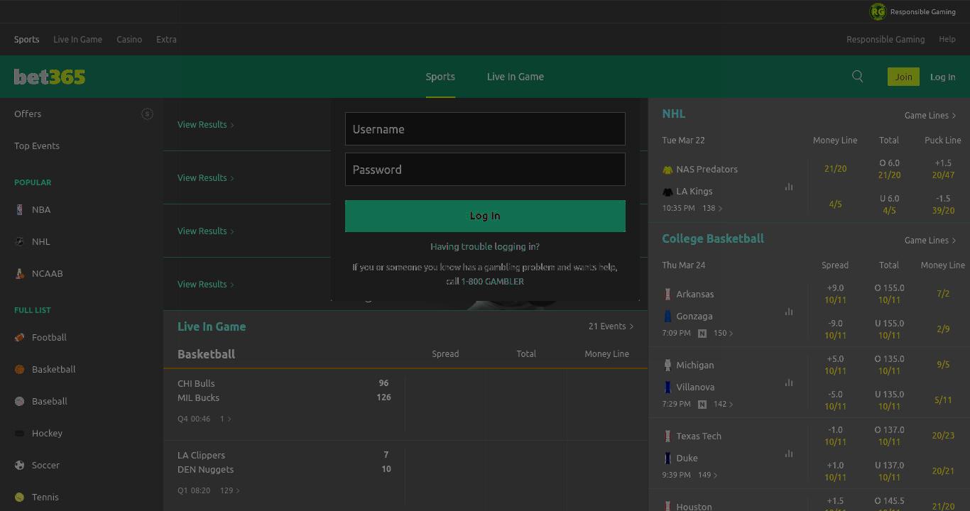Screen dimensions: 970x511
Task: Open the 142 markets for Michigan game
Action: [x=723, y=404]
